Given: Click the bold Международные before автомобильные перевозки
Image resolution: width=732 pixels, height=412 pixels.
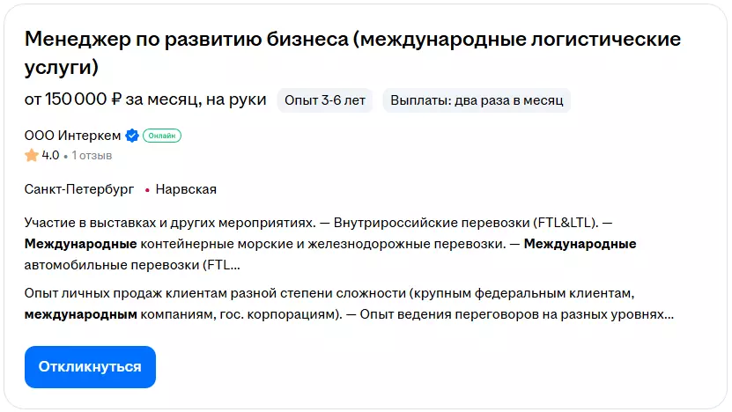Looking at the screenshot, I should click(x=580, y=243).
